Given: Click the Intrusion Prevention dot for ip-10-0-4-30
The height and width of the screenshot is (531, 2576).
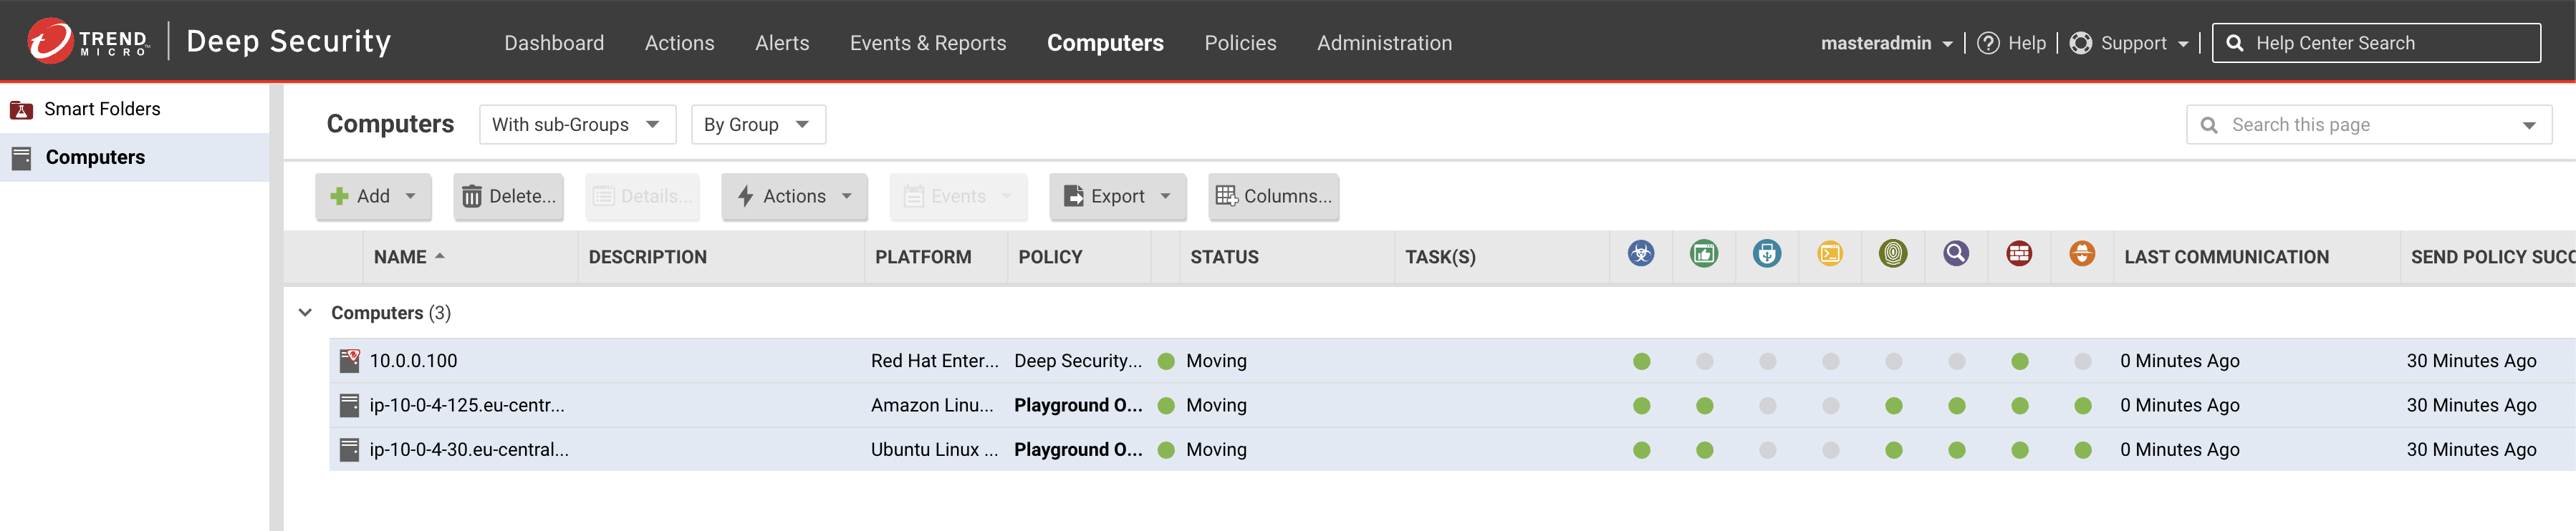Looking at the screenshot, I should click(x=2082, y=450).
